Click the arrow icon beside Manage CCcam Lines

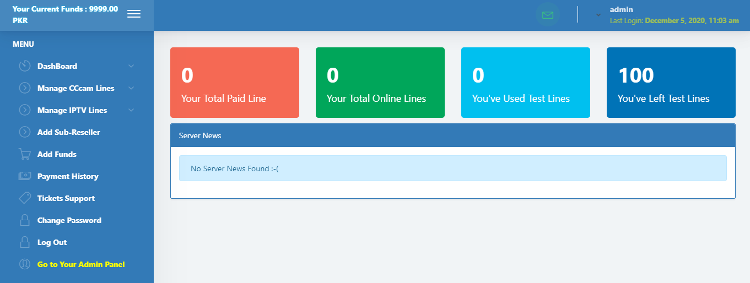pos(25,88)
